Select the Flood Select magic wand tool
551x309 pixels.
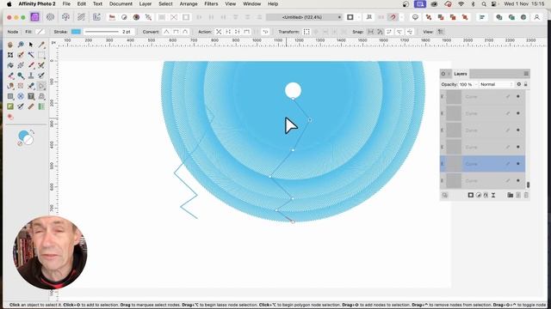[x=31, y=55]
